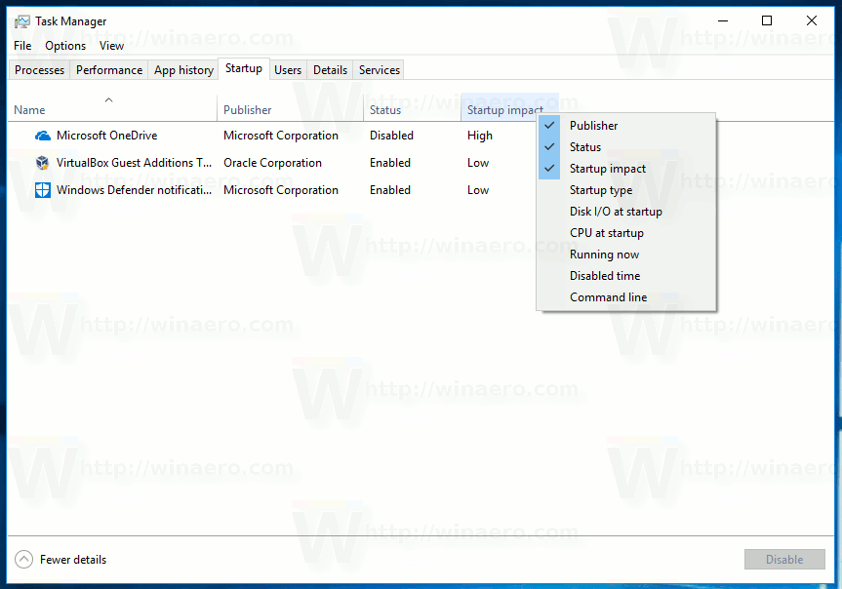Enable the Command line column

[606, 296]
